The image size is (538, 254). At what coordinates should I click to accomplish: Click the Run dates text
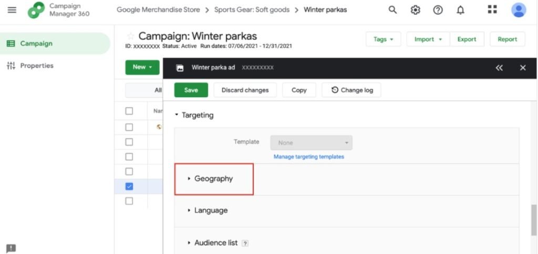(246, 46)
